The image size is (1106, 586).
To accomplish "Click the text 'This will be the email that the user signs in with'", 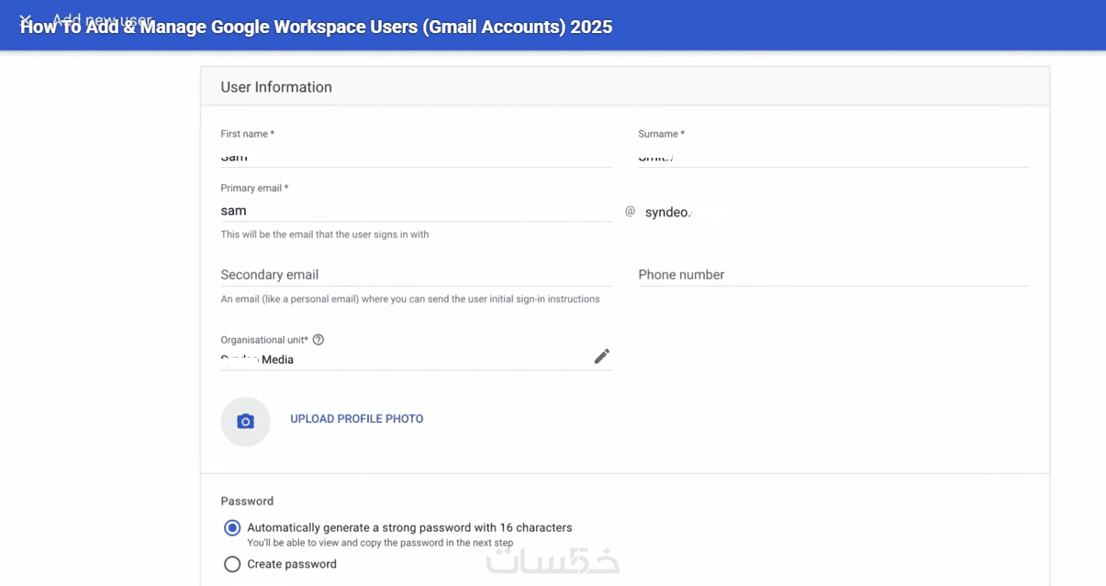I will pyautogui.click(x=325, y=235).
